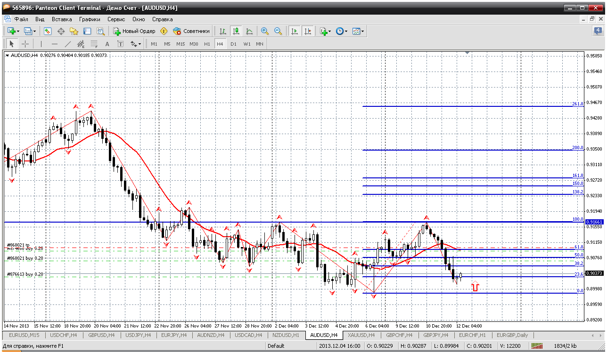Switch to the EURUSD,M15 chart tab
607x352 pixels.
pos(24,335)
